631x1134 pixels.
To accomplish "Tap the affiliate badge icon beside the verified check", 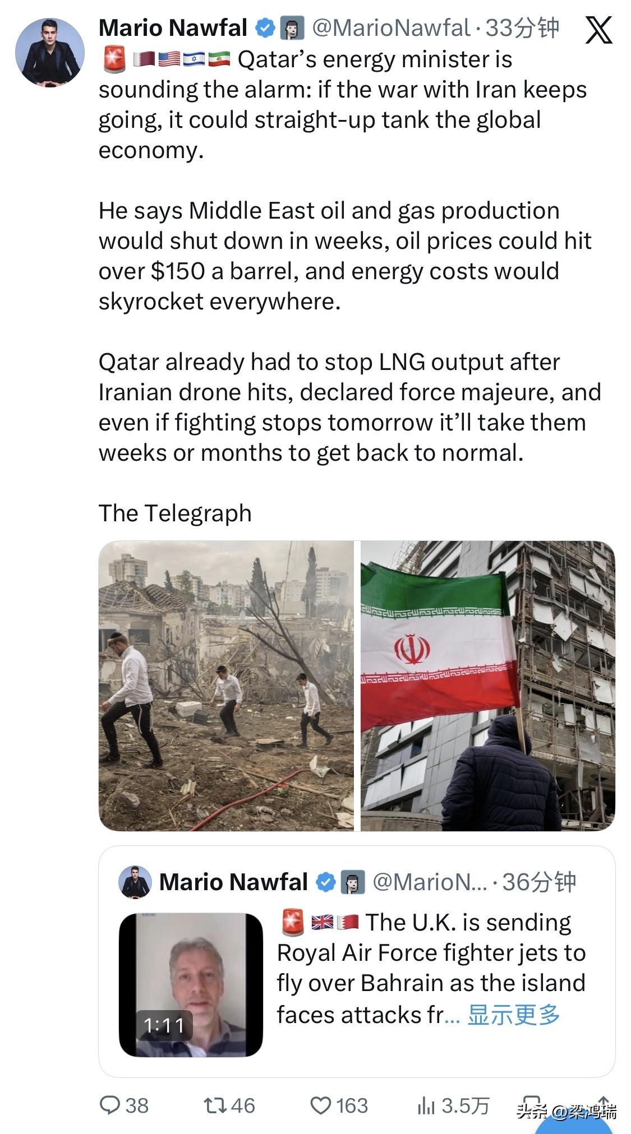I will [292, 28].
